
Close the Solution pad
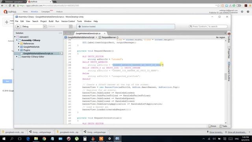pyautogui.click(x=61, y=33)
